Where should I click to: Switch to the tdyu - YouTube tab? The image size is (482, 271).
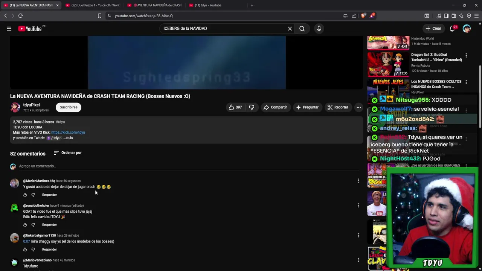(216, 5)
